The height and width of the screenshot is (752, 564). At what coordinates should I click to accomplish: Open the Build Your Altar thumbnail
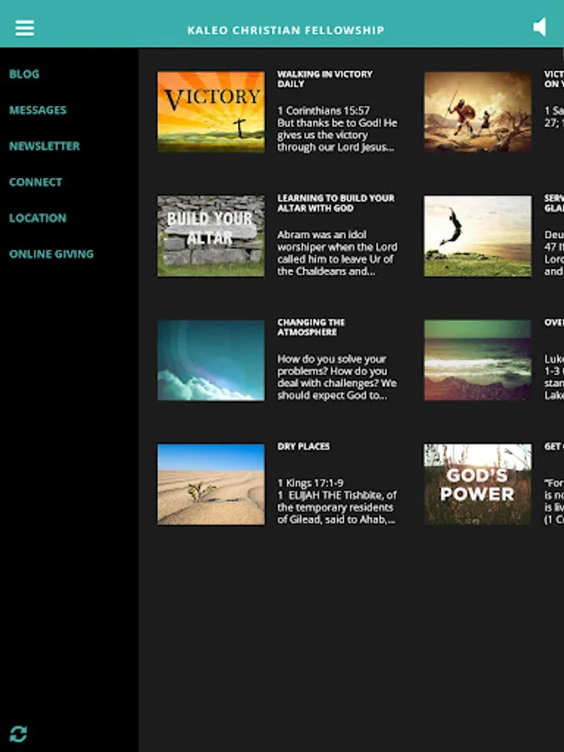211,236
